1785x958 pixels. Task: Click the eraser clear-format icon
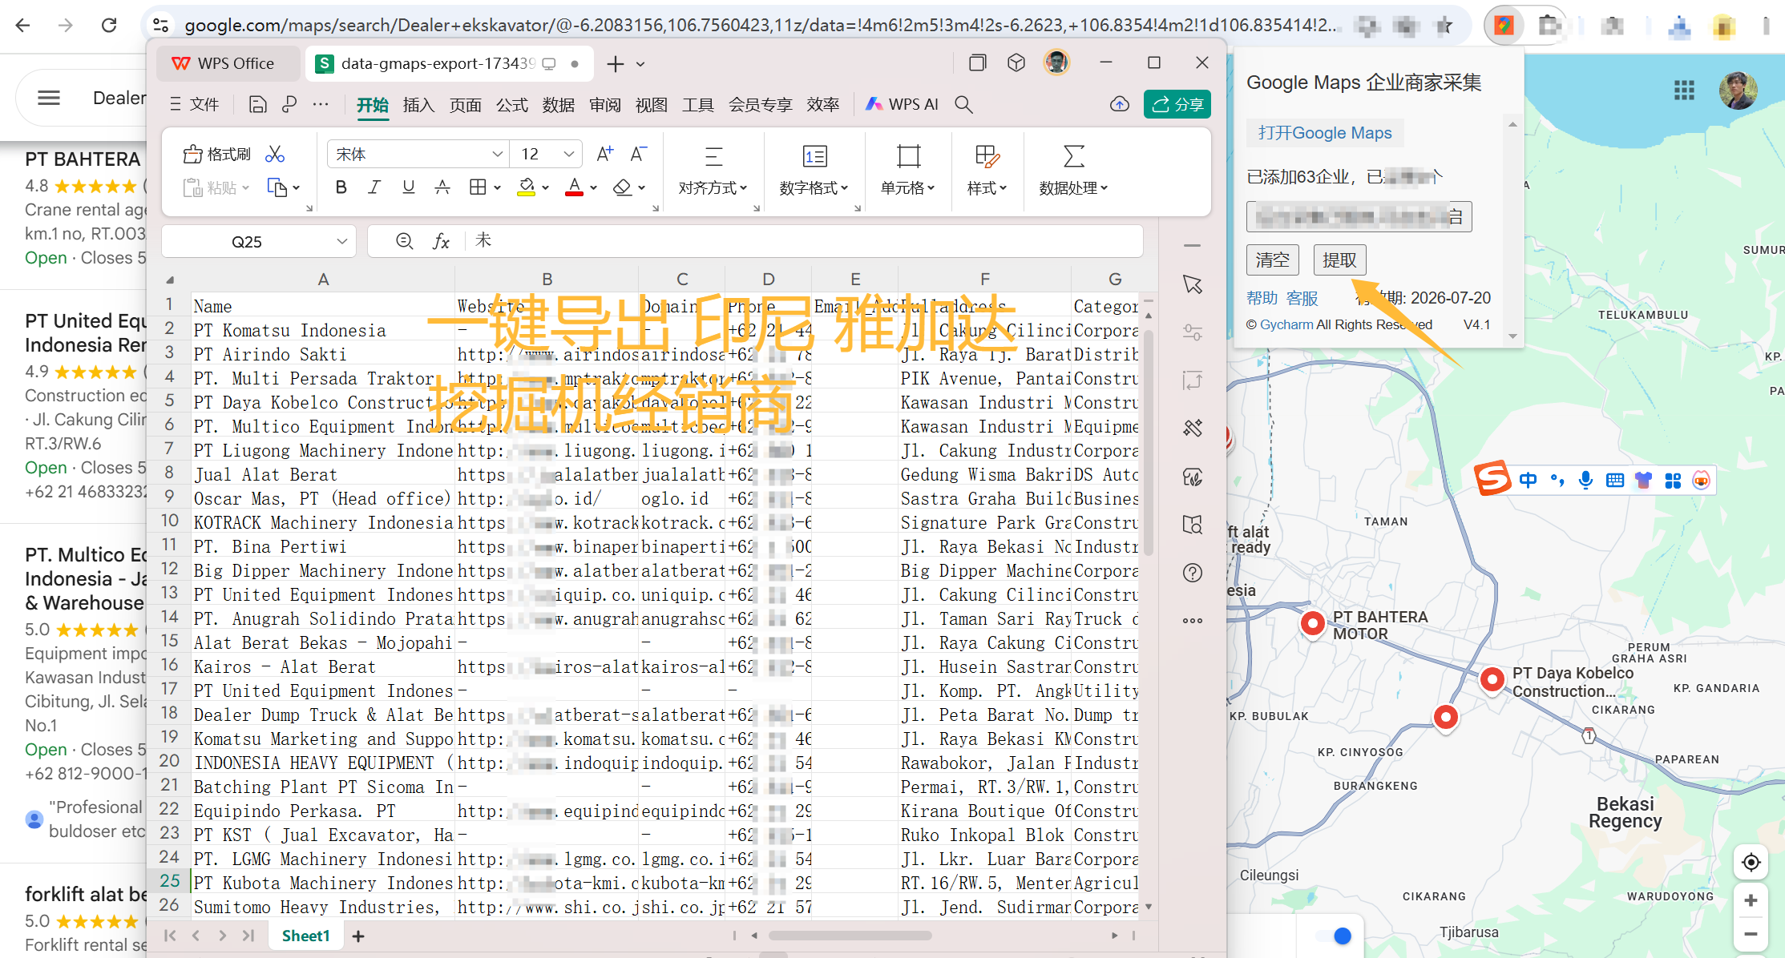(622, 187)
